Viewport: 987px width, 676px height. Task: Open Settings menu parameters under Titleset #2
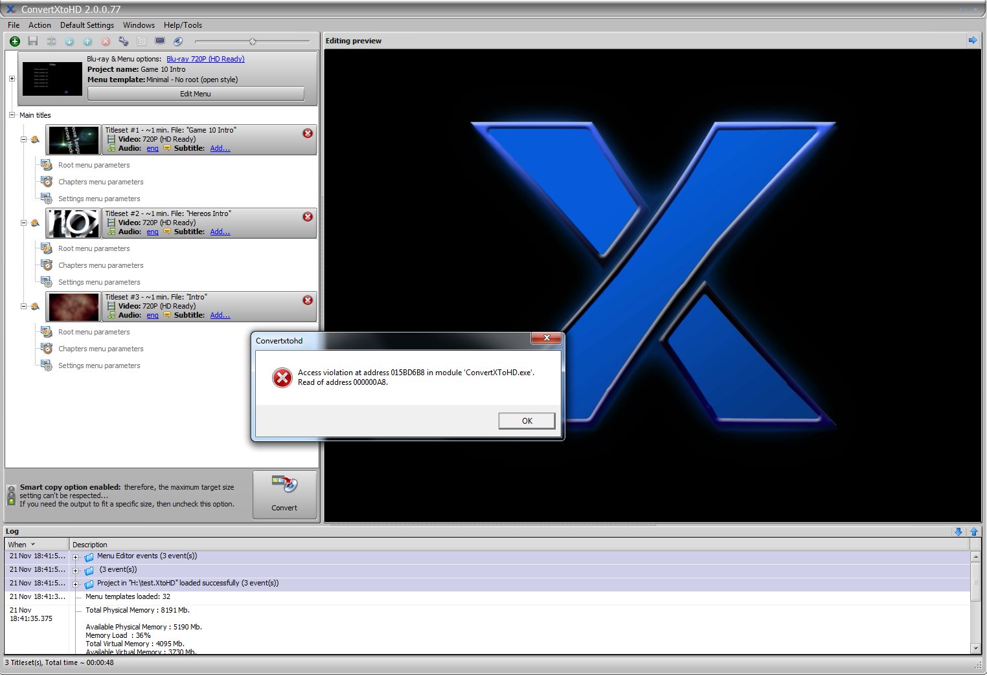(99, 282)
